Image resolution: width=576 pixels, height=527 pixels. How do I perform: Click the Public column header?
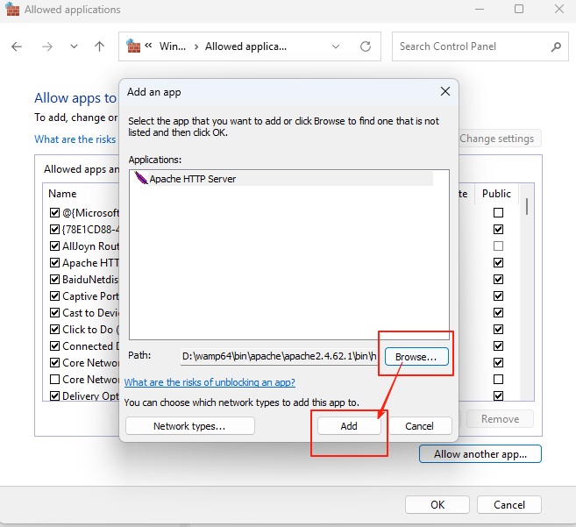tap(496, 194)
